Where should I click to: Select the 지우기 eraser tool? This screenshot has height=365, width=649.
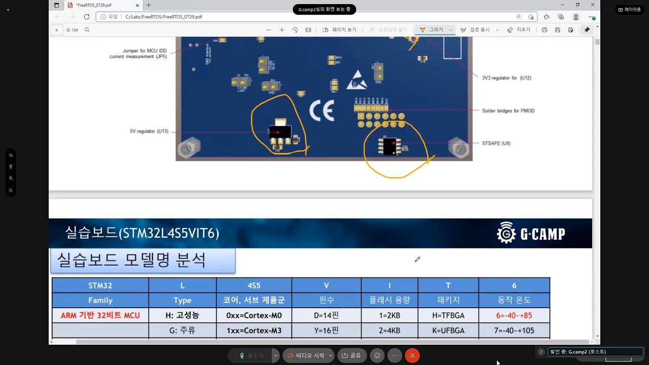(x=519, y=30)
